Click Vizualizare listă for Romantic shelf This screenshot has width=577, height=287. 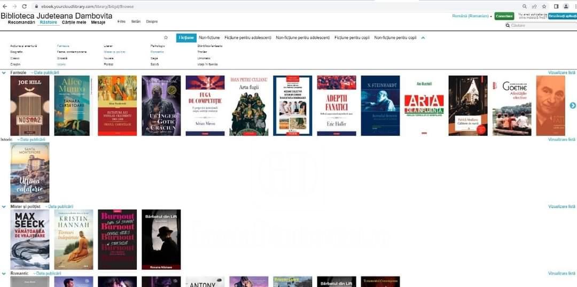tap(562, 274)
